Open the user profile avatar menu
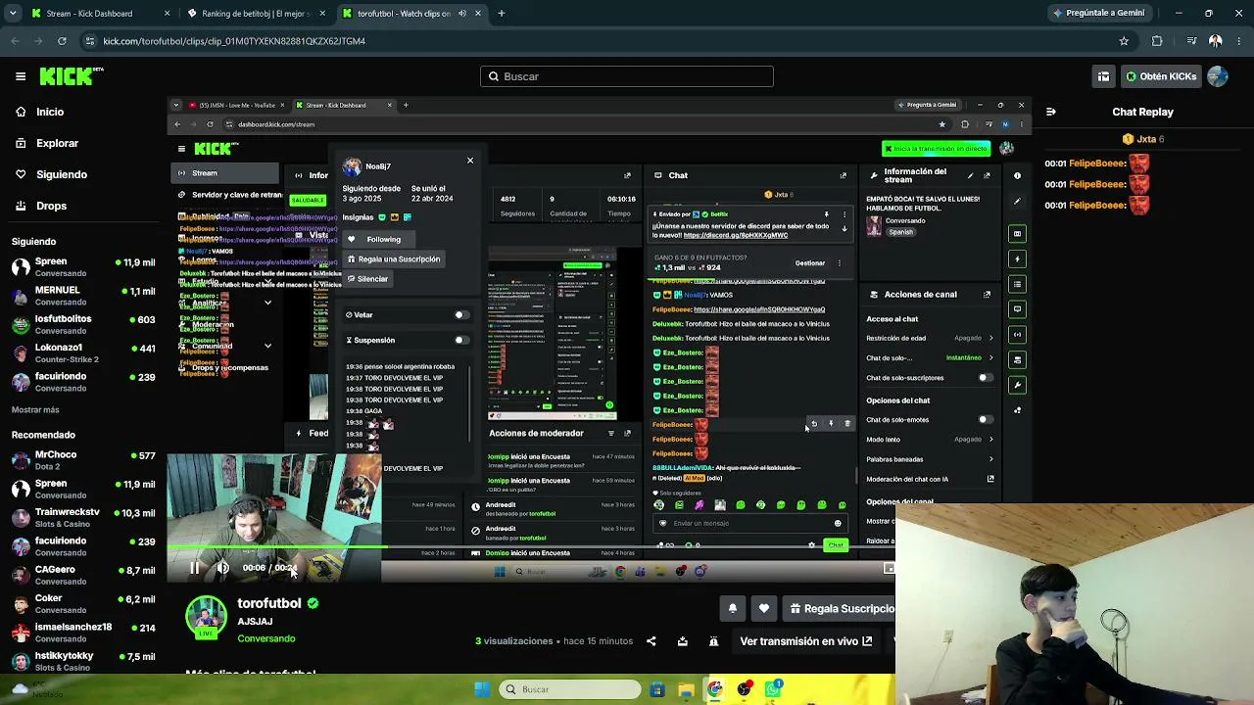This screenshot has width=1254, height=705. [x=1218, y=76]
